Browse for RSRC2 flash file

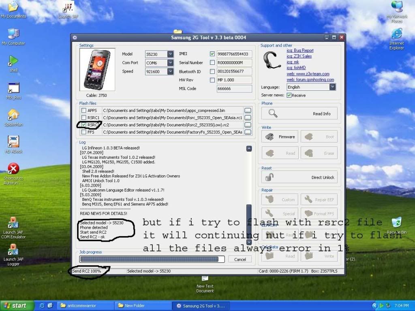click(248, 125)
